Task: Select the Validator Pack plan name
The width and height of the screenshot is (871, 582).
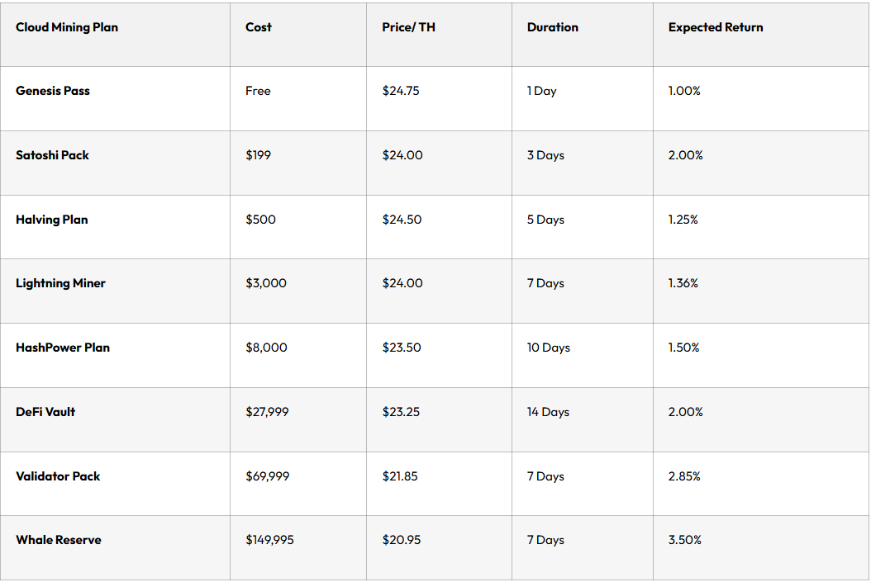Action: click(x=58, y=476)
